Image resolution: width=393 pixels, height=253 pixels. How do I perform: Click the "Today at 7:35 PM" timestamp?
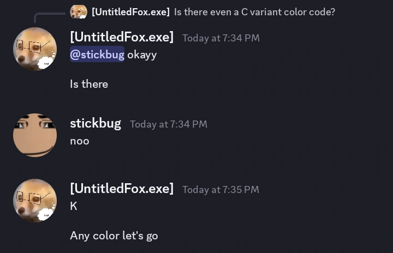pyautogui.click(x=221, y=190)
